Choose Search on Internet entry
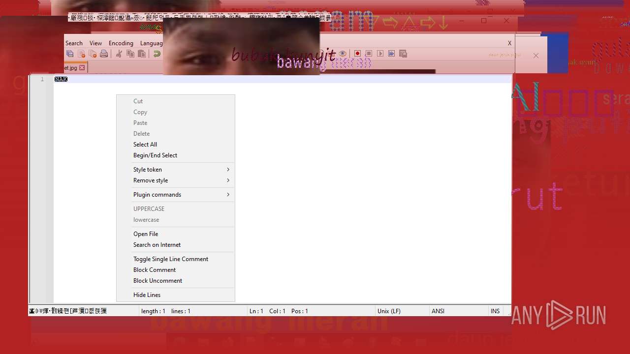The width and height of the screenshot is (630, 354). coord(176,245)
